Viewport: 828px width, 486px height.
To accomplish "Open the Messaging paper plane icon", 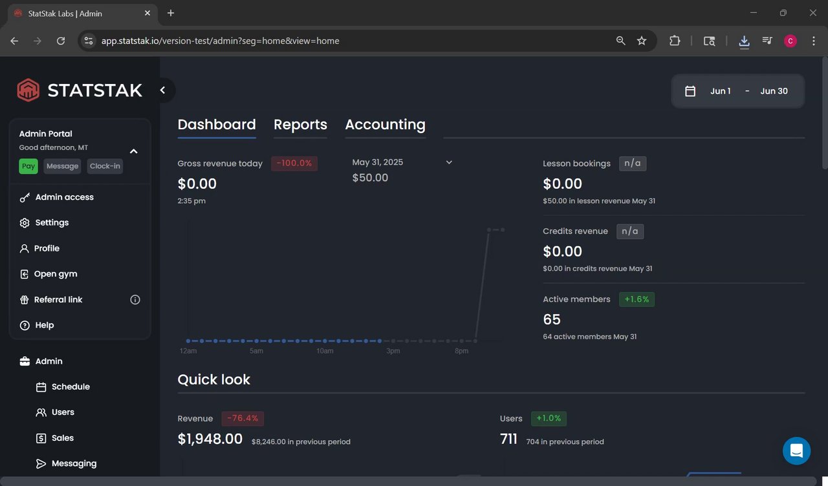I will click(x=41, y=463).
